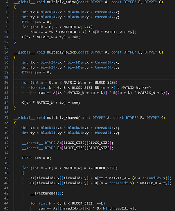The height and width of the screenshot is (211, 175).
Task: Click the for keyword on line 37
Action: pyautogui.click(x=25, y=168)
